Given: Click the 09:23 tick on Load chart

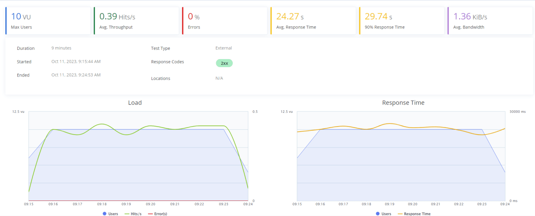Looking at the screenshot, I should (223, 204).
